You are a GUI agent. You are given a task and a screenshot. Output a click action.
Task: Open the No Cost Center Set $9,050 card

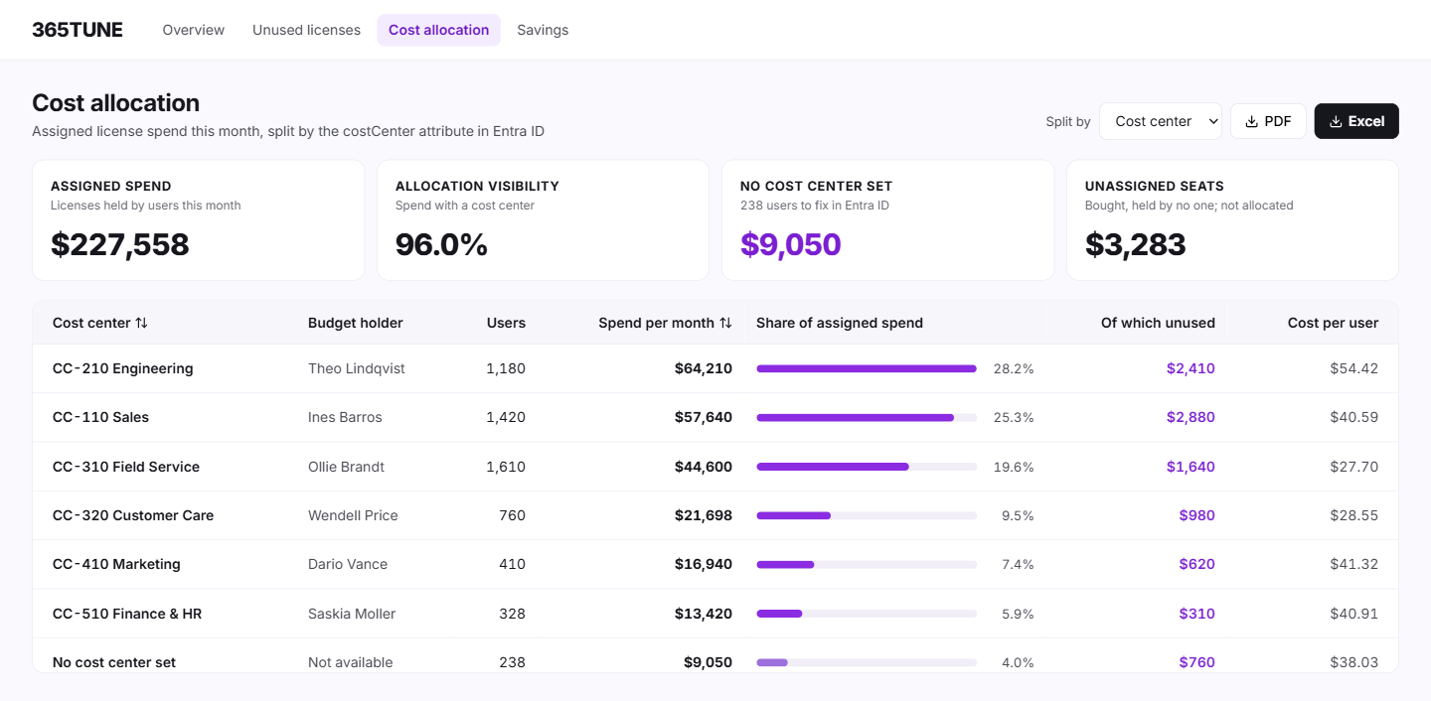(x=887, y=220)
